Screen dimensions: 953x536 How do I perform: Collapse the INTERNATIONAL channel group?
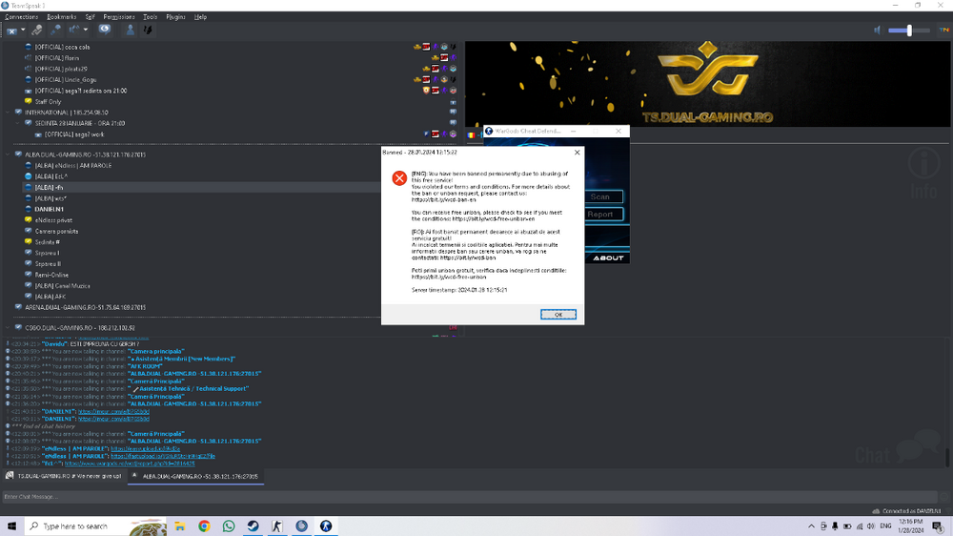click(x=8, y=113)
